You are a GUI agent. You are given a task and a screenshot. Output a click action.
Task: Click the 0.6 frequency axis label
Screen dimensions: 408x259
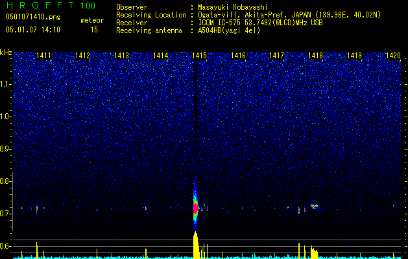pos(5,246)
